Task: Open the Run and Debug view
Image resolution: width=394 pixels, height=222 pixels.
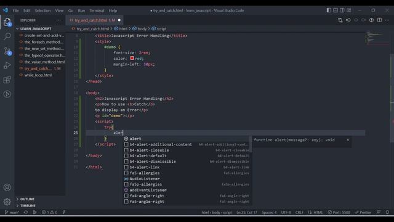Action: 7,65
